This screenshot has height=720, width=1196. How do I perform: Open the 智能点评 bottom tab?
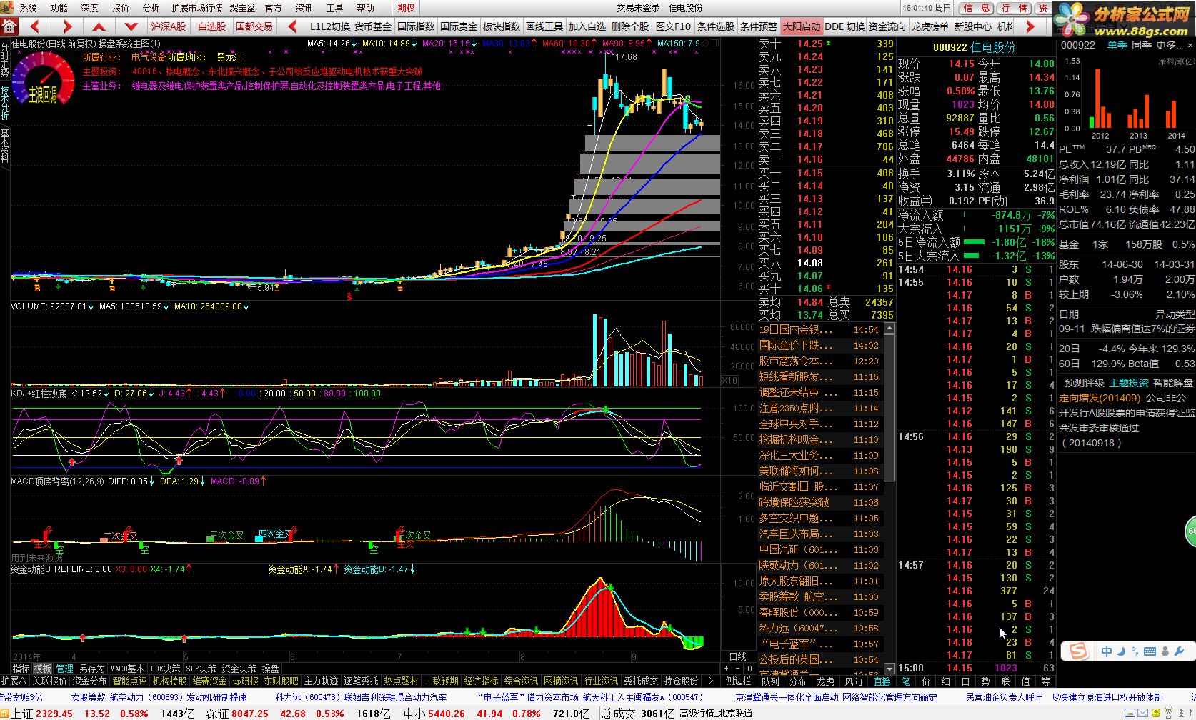click(129, 681)
